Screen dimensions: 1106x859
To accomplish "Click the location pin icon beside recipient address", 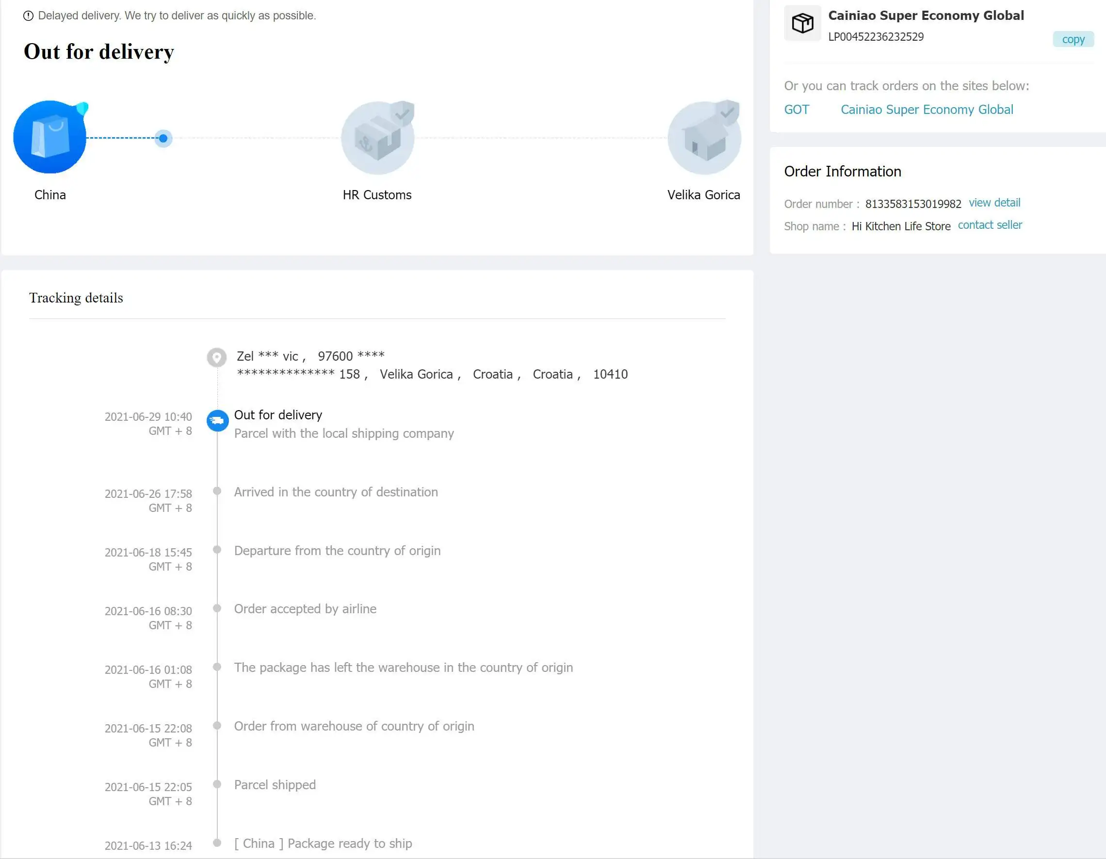I will click(x=217, y=357).
